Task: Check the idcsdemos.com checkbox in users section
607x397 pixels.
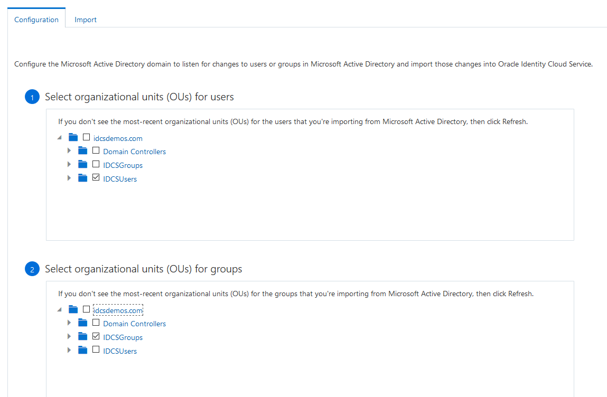Action: [86, 137]
